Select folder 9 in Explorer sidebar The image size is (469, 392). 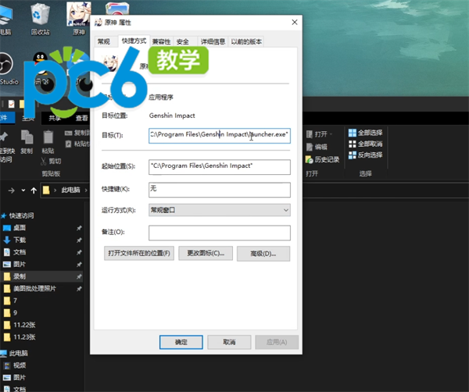pos(15,313)
